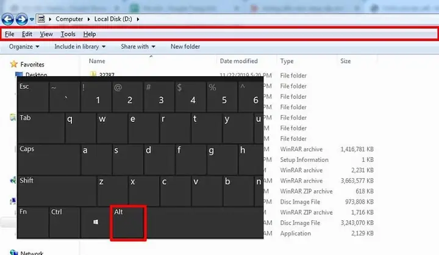Select Network in navigation pane
This screenshot has width=439, height=255.
[x=32, y=253]
